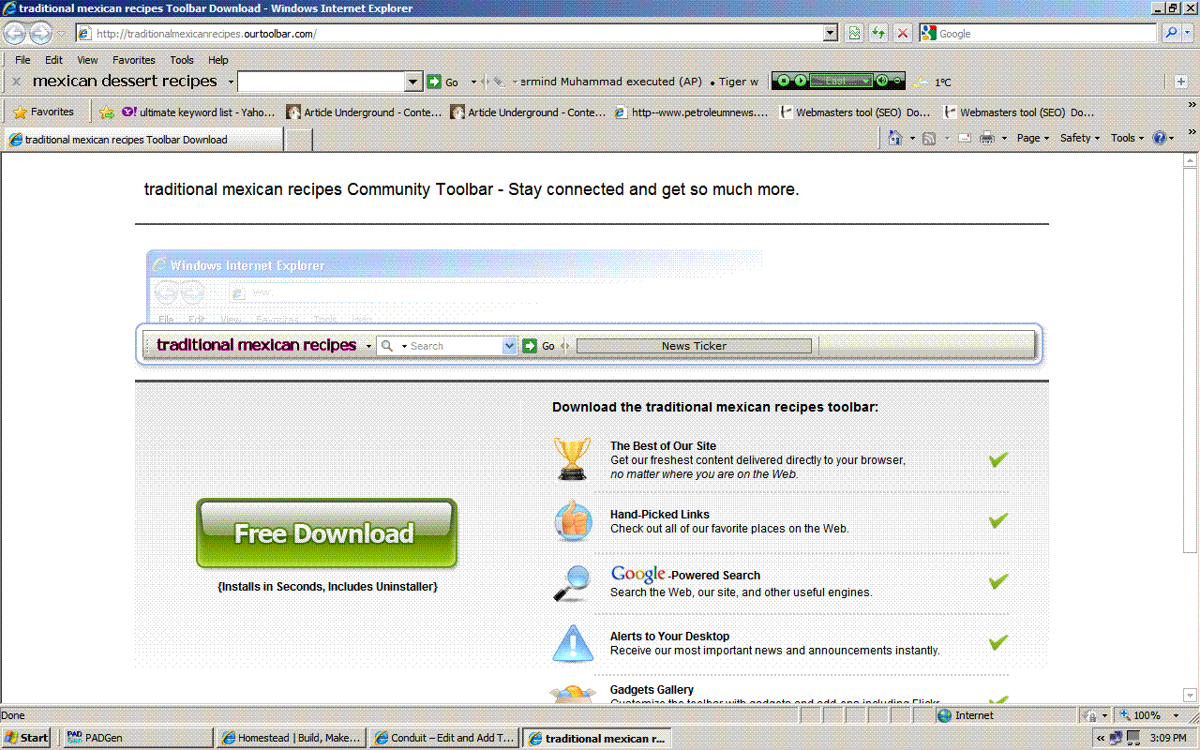Click the page vertical scrollbar down arrow
This screenshot has height=750, width=1200.
pyautogui.click(x=1192, y=696)
